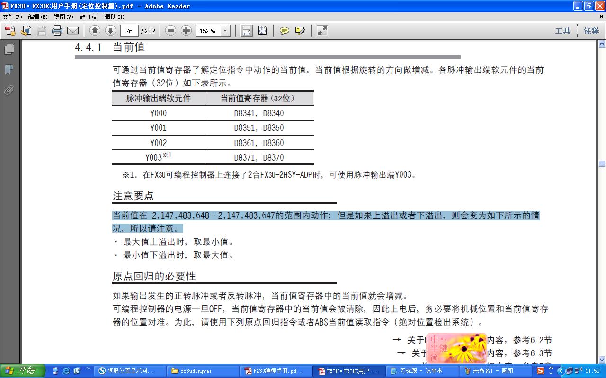Screen dimensions: 606x378
Task: Open the bookmarks side panel
Action: pos(9,69)
